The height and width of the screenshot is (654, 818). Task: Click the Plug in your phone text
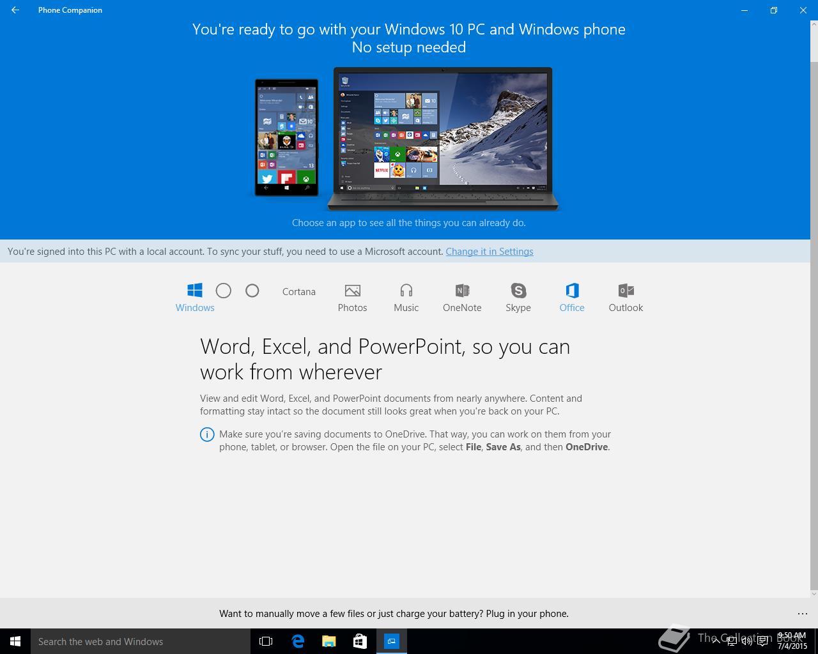coord(527,614)
